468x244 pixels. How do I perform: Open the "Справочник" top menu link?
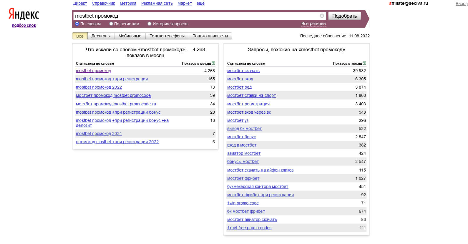(x=103, y=3)
